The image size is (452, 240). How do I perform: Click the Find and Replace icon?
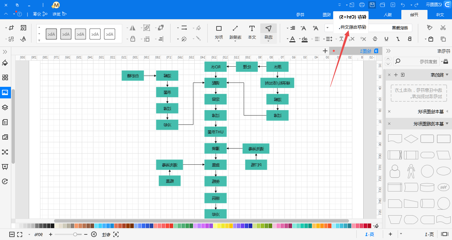coord(23,28)
